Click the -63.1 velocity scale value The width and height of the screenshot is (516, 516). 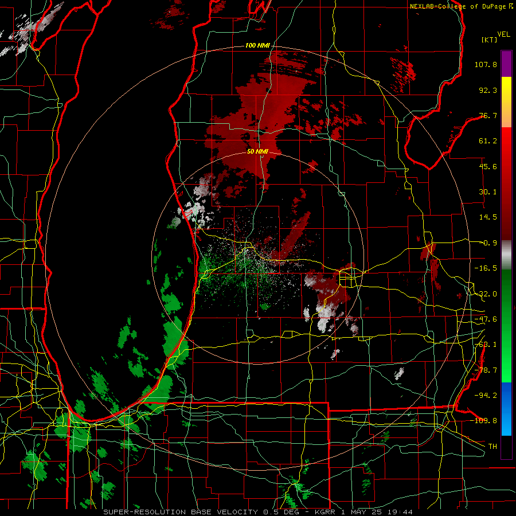tap(486, 345)
